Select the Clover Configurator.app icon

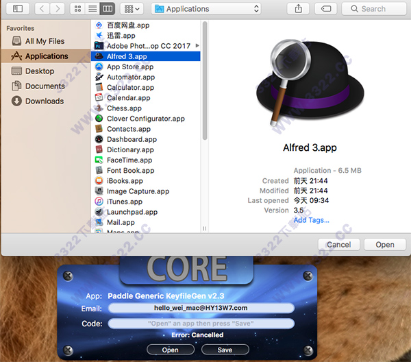point(99,119)
